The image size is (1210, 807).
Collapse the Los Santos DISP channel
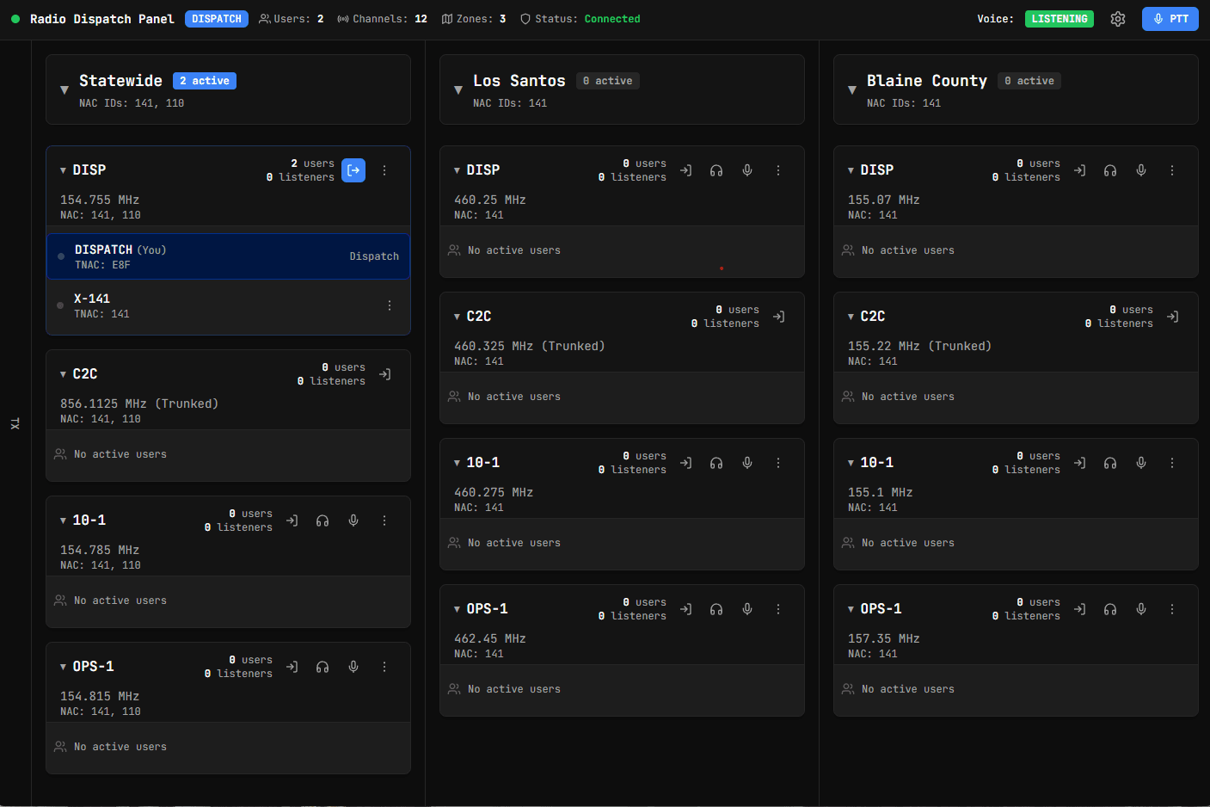click(458, 169)
